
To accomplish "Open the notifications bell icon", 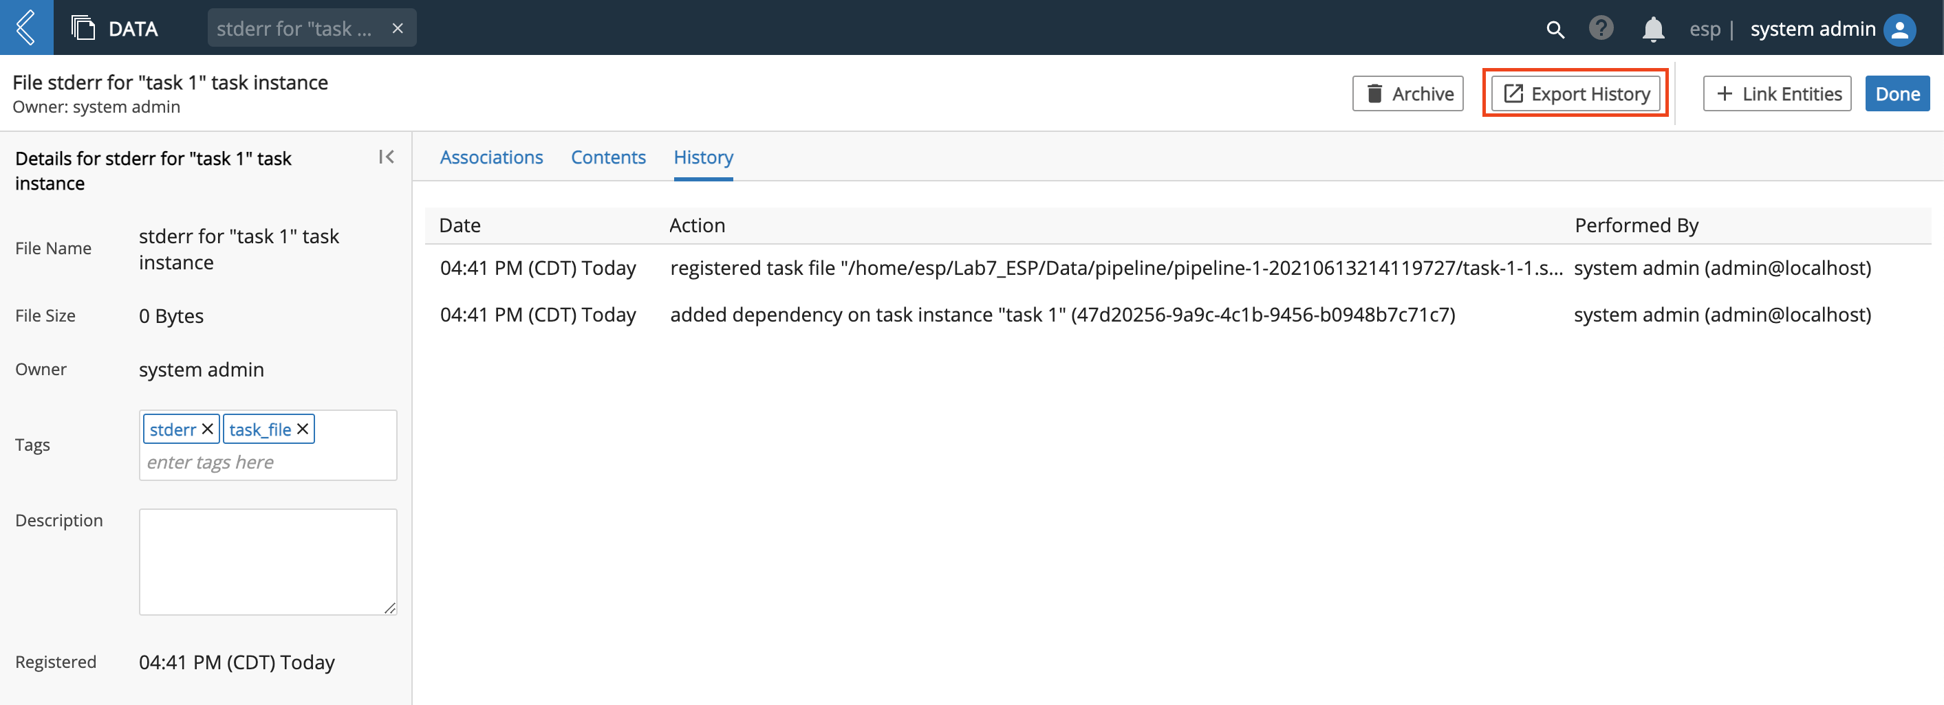I will [x=1653, y=30].
